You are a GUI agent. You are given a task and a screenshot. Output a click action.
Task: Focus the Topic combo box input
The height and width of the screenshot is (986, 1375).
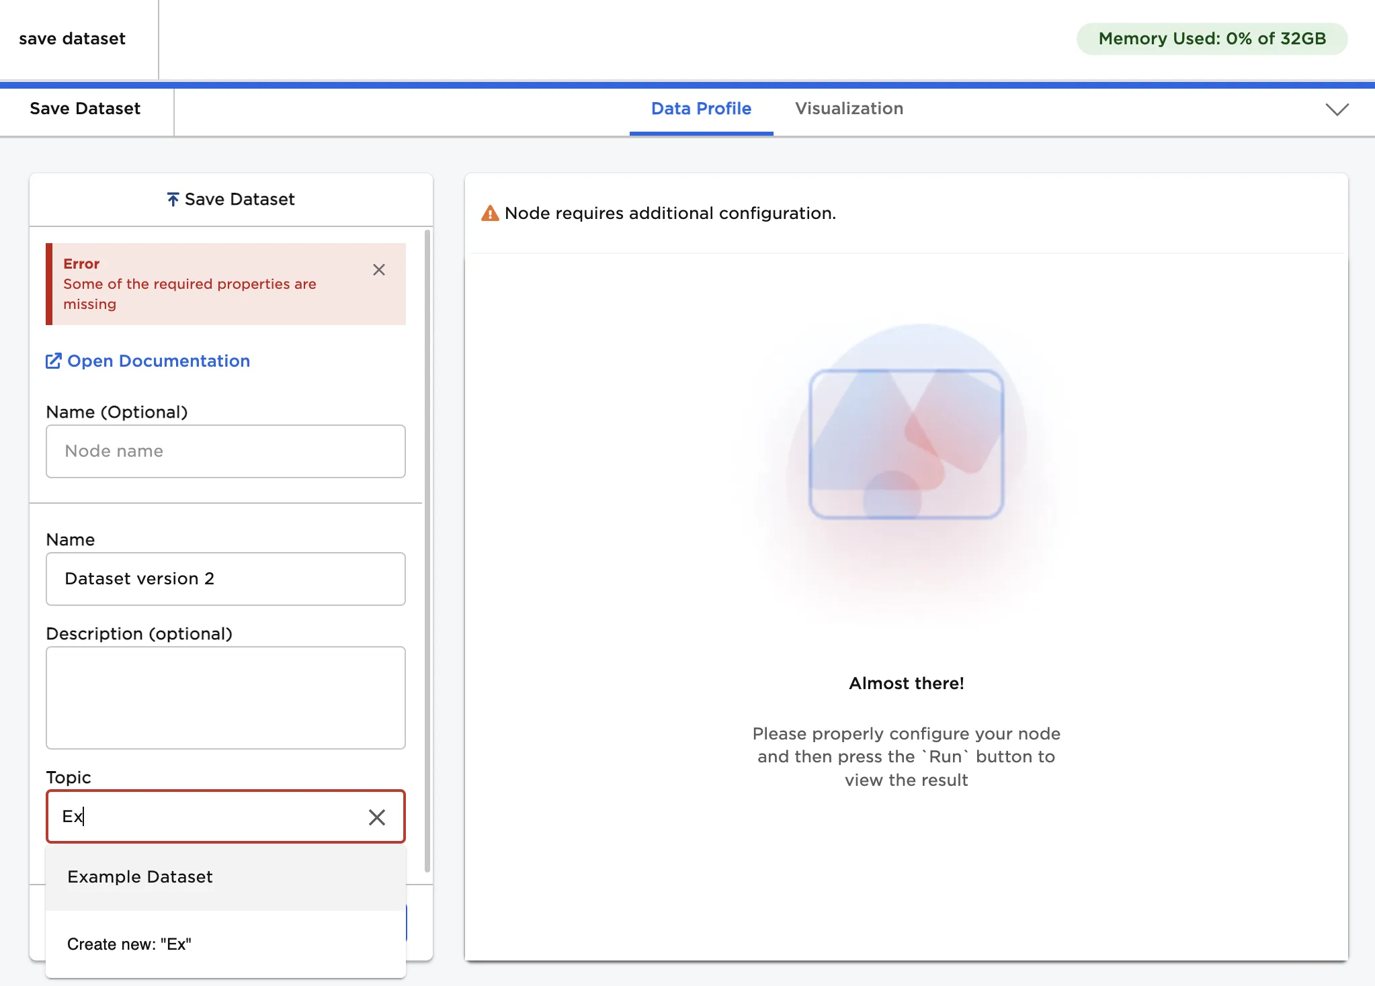[x=208, y=817]
